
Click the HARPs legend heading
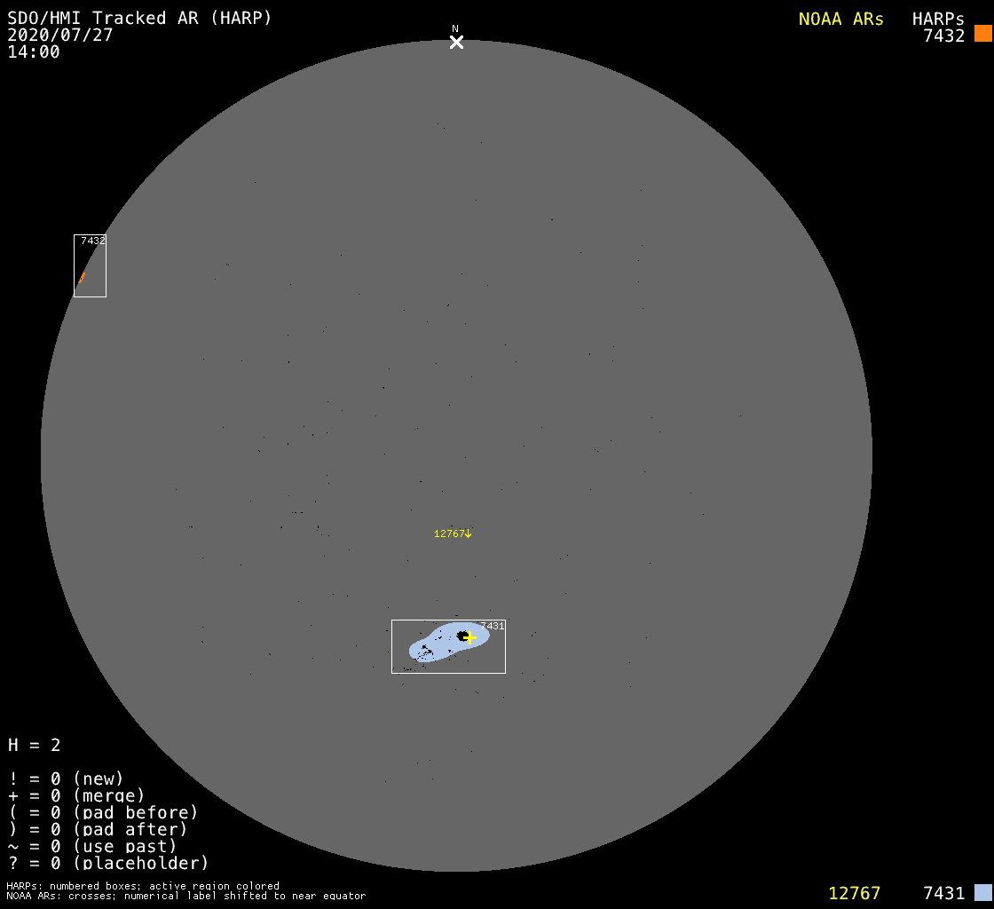tap(938, 19)
